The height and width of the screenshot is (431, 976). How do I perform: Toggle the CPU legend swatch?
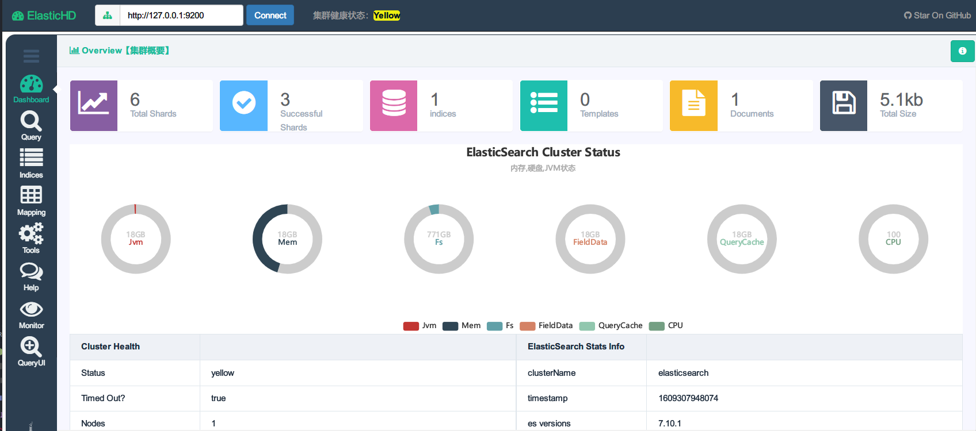point(657,326)
